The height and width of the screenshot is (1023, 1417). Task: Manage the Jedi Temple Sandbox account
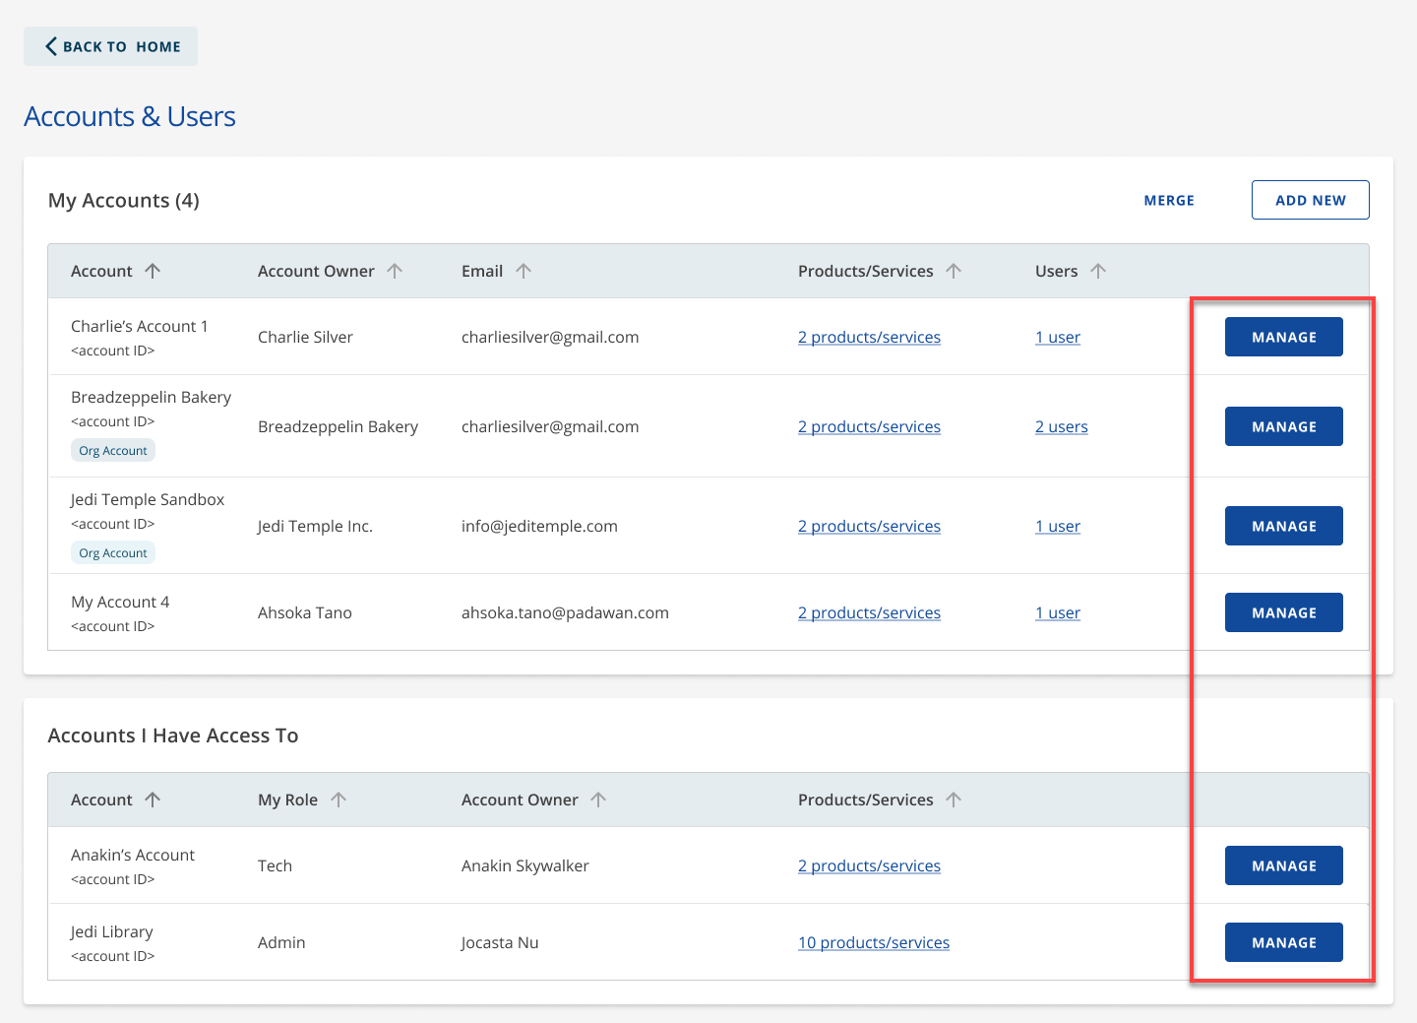click(1284, 526)
